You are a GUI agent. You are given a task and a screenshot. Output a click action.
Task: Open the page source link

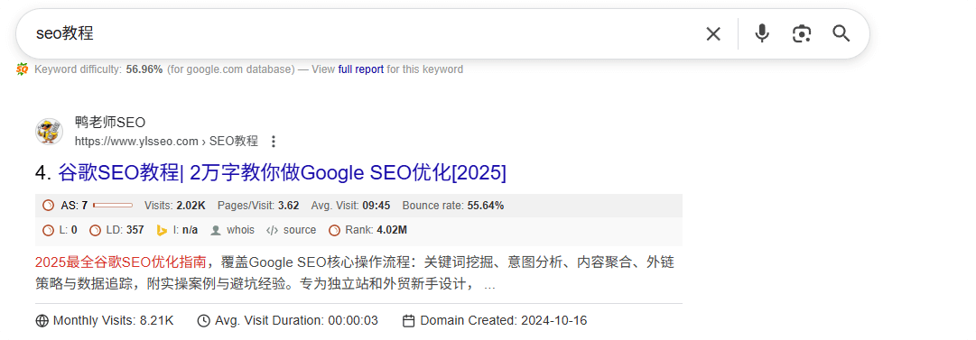(x=300, y=230)
